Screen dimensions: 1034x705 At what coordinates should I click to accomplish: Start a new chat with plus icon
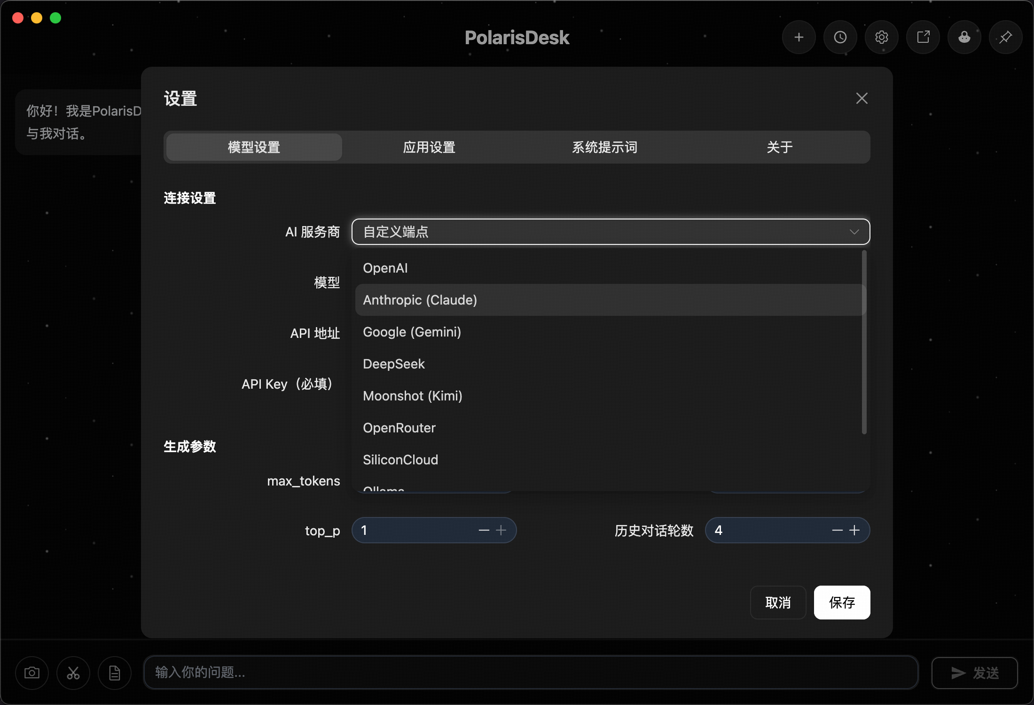coord(799,37)
